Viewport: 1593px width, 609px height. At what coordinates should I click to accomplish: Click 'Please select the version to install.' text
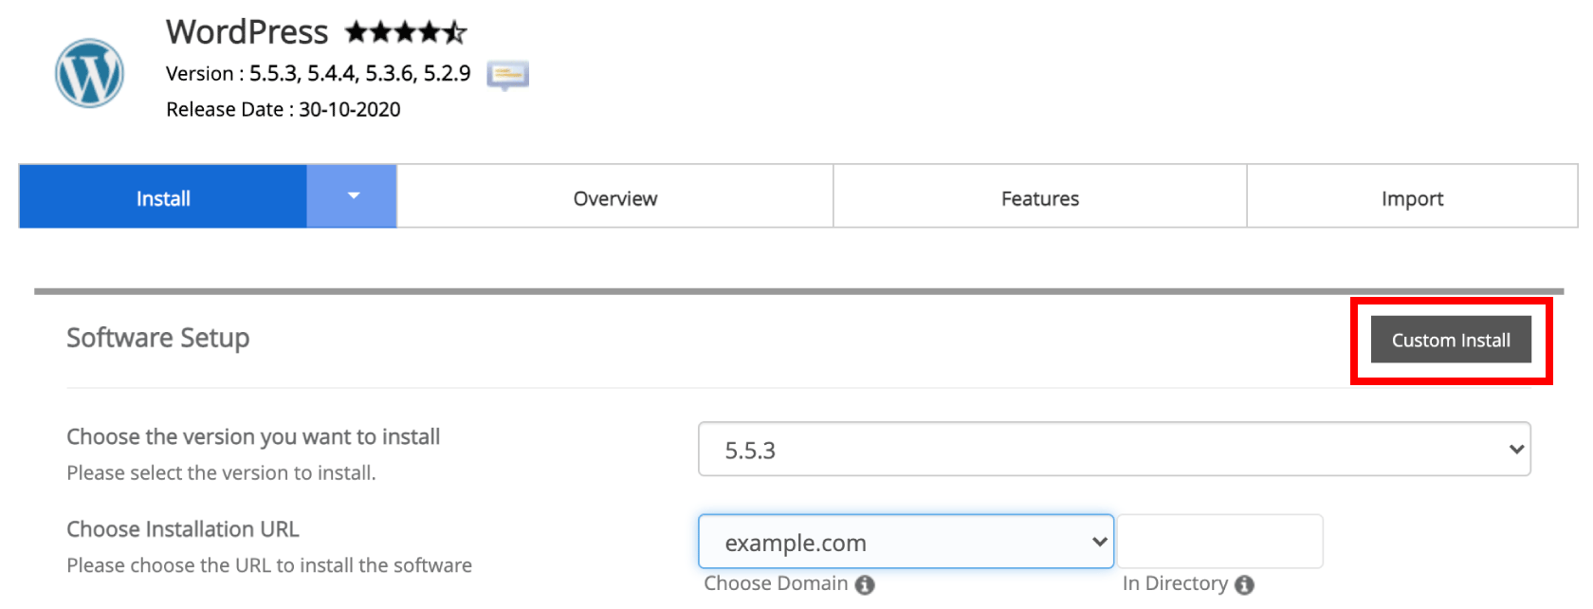(x=221, y=472)
